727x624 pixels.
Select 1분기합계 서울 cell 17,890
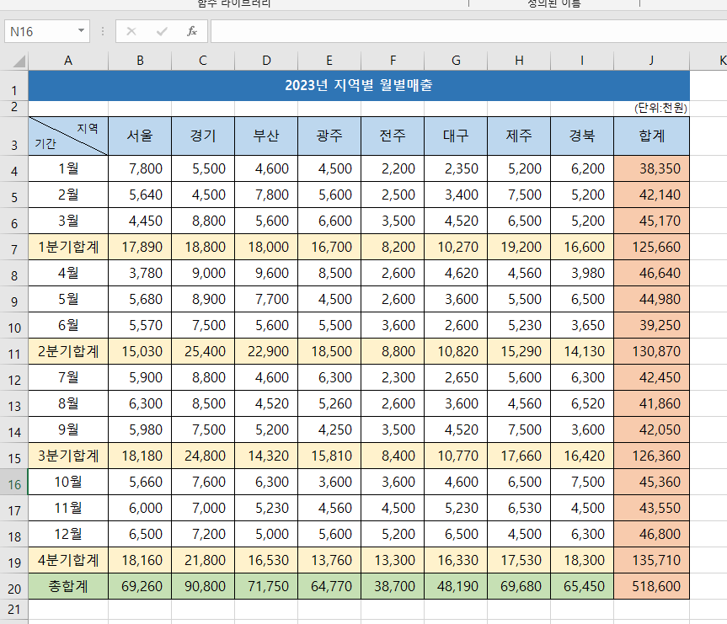tap(140, 247)
